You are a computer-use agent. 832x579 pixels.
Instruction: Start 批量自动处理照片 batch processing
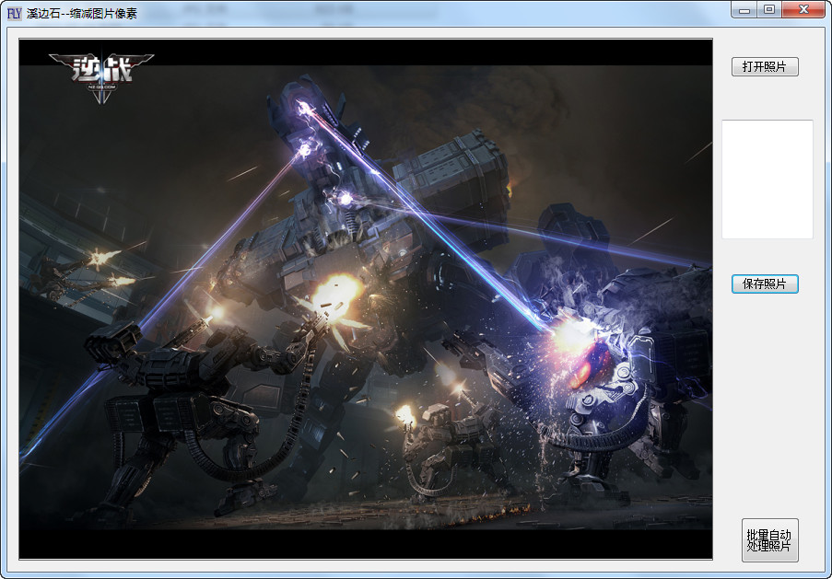coord(769,540)
